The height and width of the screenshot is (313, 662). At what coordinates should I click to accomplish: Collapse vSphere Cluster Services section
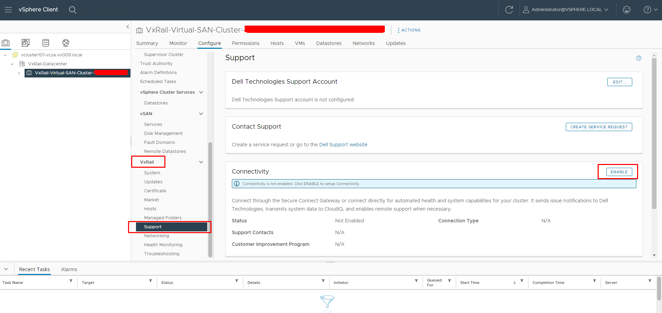pos(201,92)
